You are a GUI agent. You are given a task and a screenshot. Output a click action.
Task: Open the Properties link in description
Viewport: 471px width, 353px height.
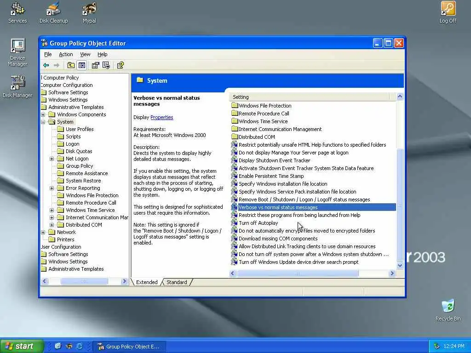tap(161, 117)
